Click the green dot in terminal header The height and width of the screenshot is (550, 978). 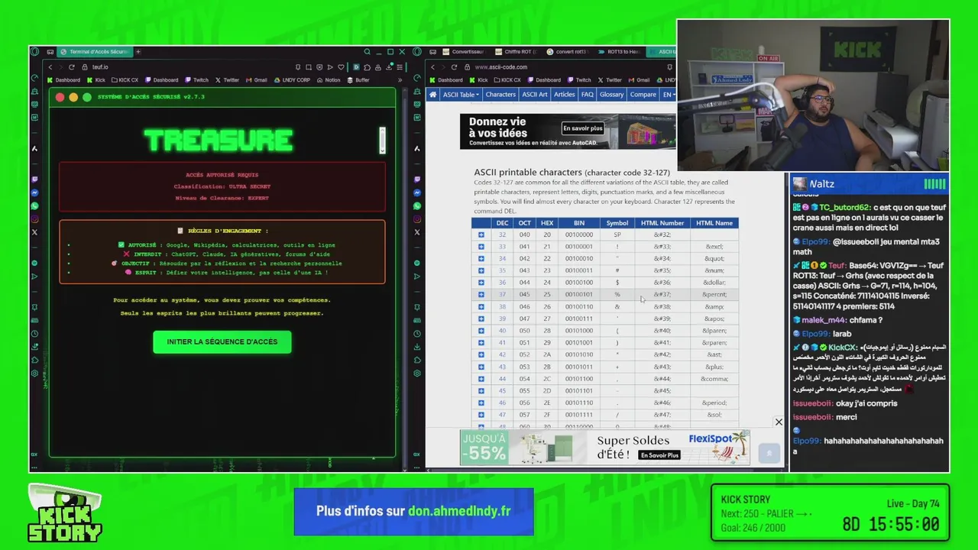[x=87, y=97]
